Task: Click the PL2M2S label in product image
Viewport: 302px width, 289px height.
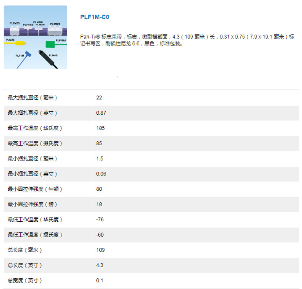Action: pos(15,23)
